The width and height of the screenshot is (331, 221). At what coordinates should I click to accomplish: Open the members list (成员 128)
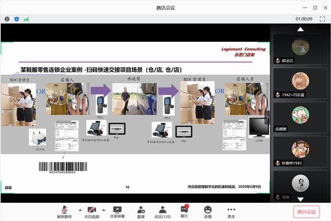click(163, 211)
